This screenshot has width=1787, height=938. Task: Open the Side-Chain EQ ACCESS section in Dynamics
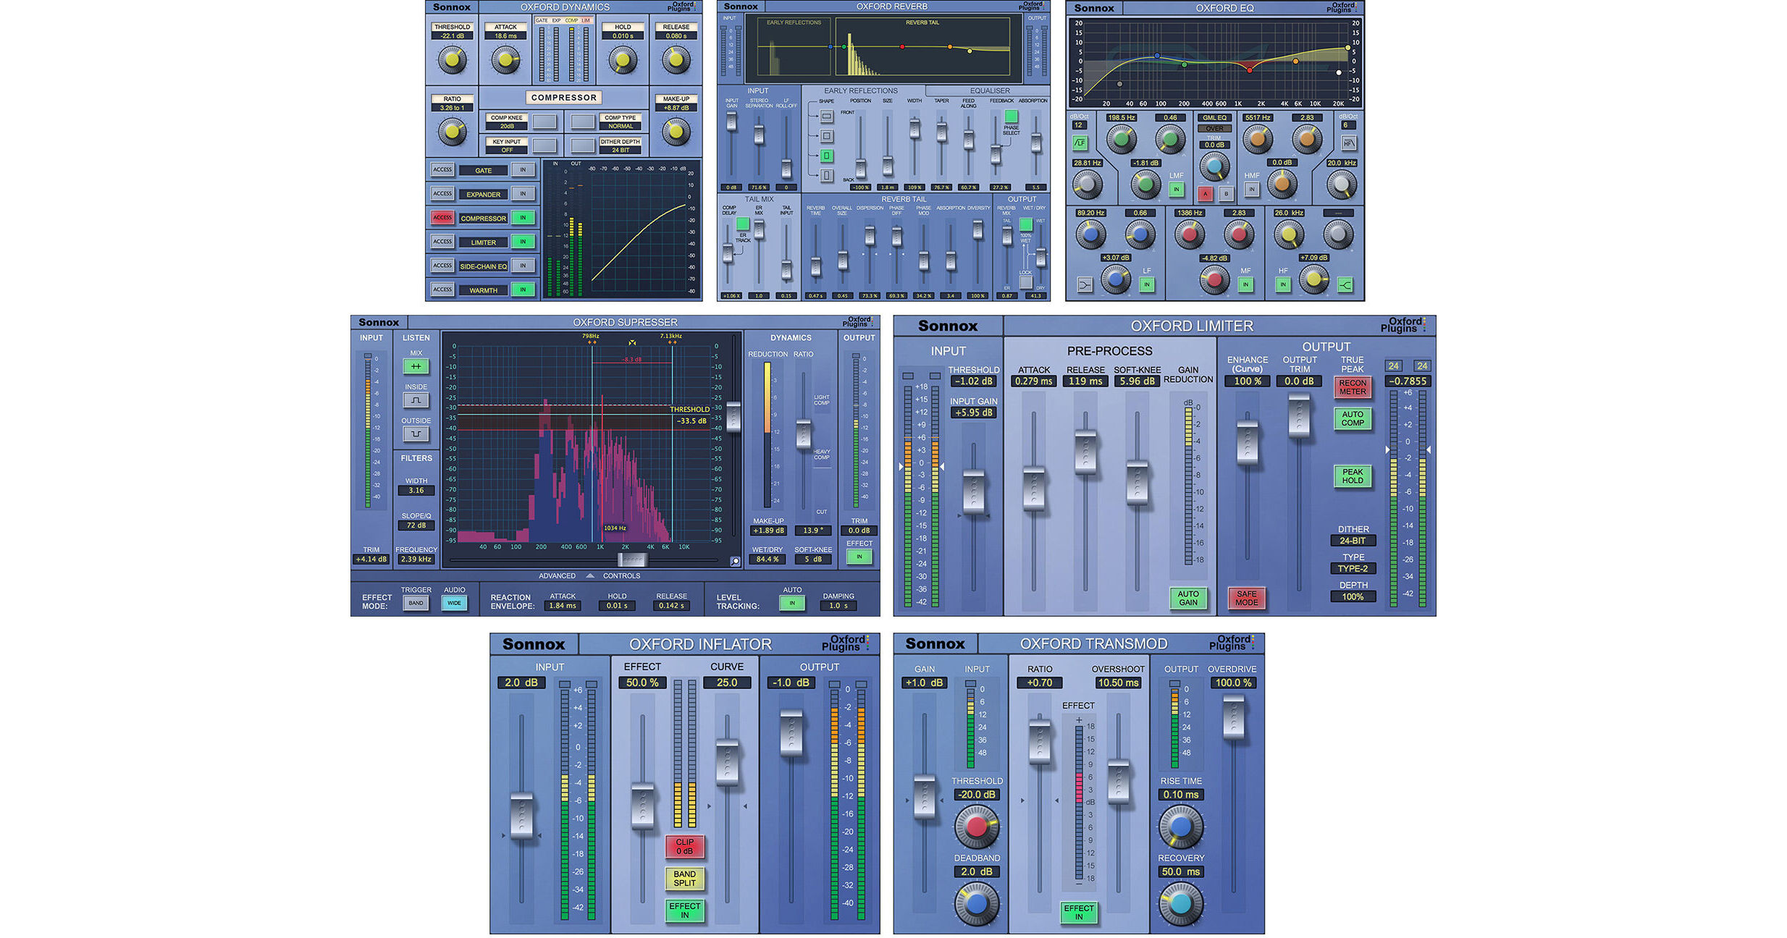click(x=442, y=266)
